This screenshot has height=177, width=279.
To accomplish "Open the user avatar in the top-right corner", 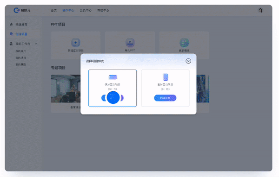I will [260, 10].
